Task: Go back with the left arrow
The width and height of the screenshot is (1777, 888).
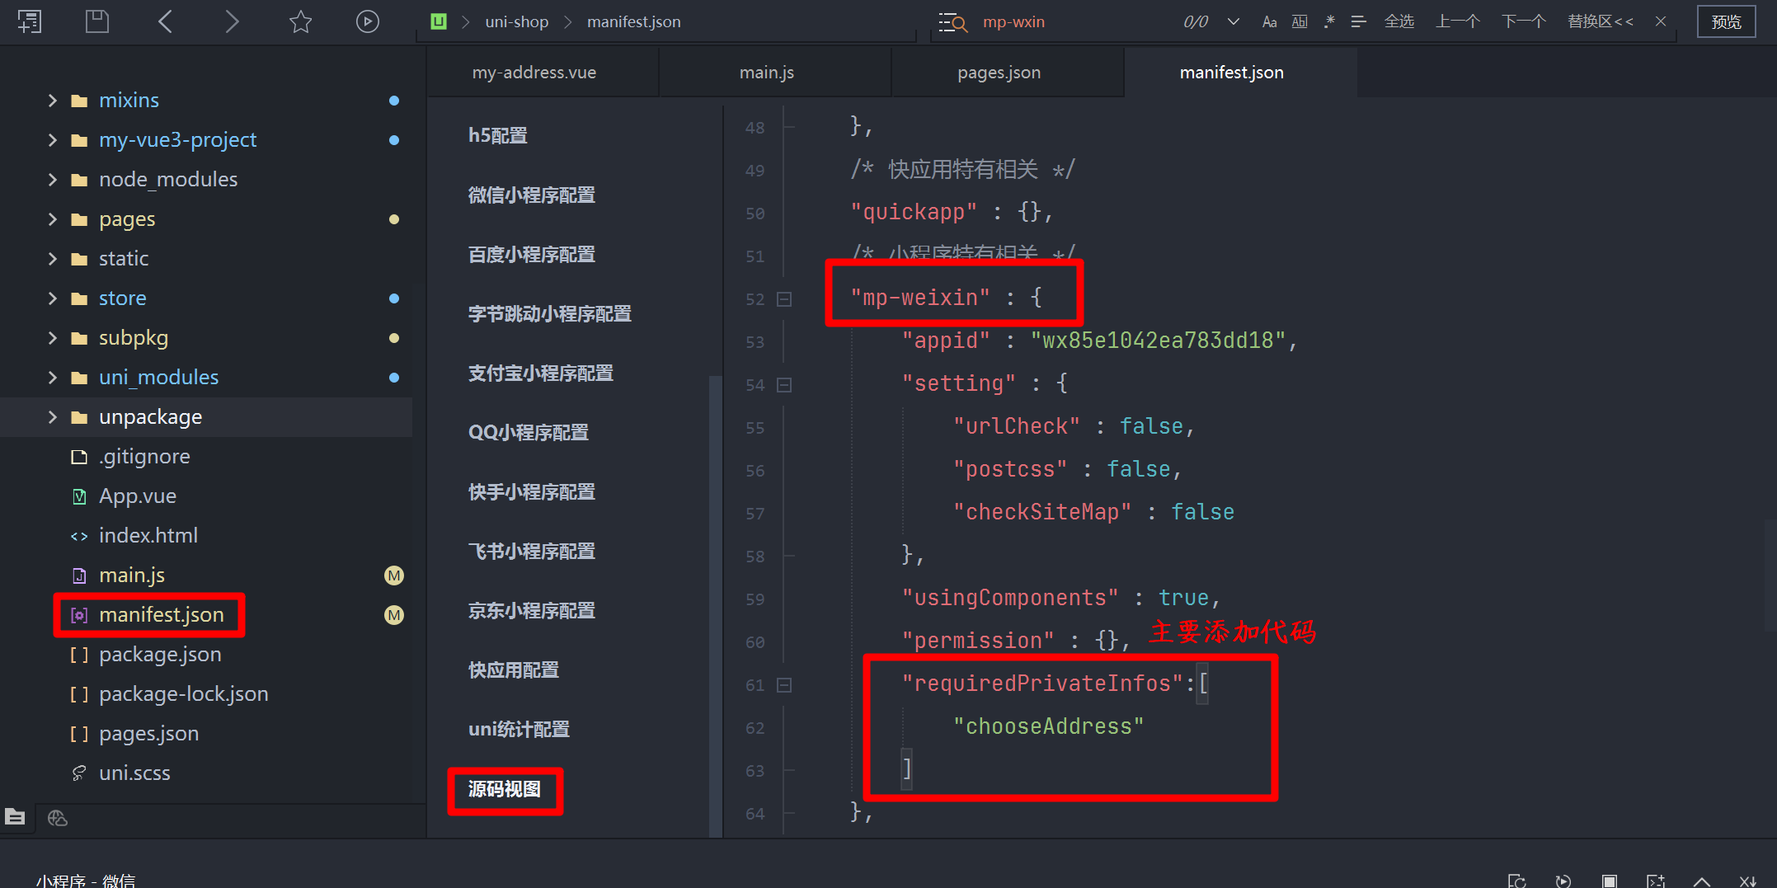Action: pos(165,21)
